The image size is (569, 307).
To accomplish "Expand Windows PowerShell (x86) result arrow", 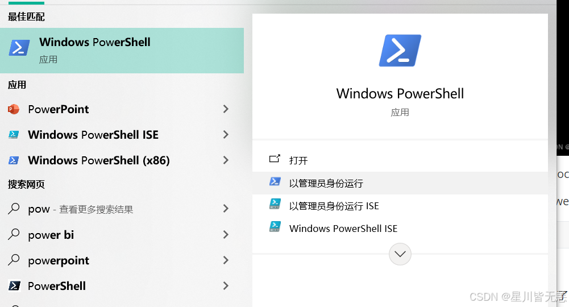I will click(226, 160).
